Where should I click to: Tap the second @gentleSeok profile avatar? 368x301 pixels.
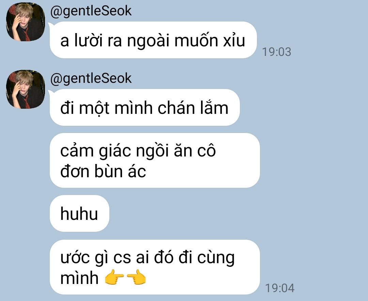click(x=25, y=89)
